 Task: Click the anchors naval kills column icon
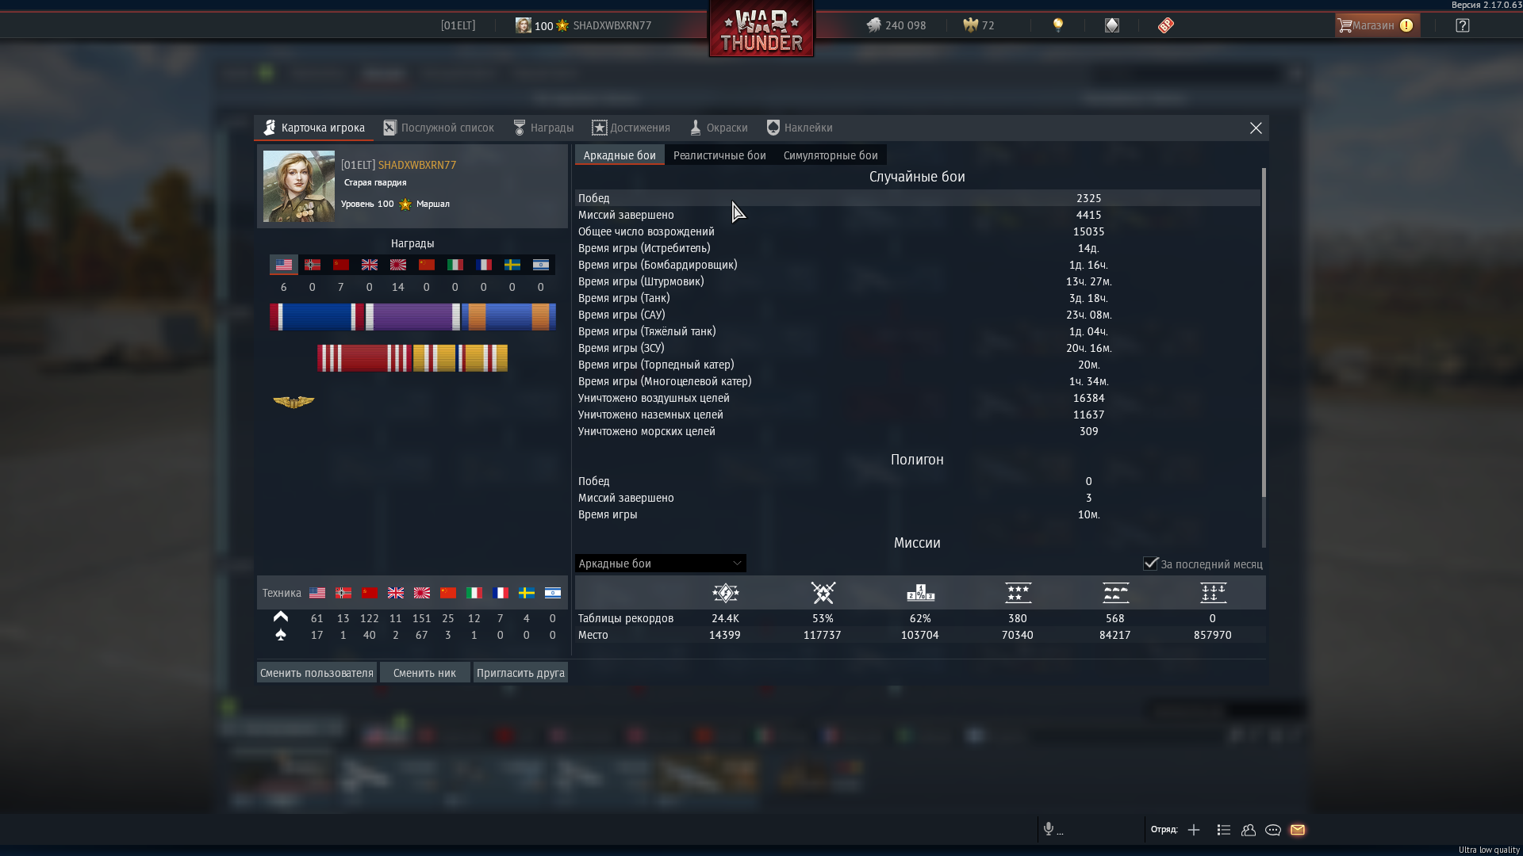tap(1213, 593)
